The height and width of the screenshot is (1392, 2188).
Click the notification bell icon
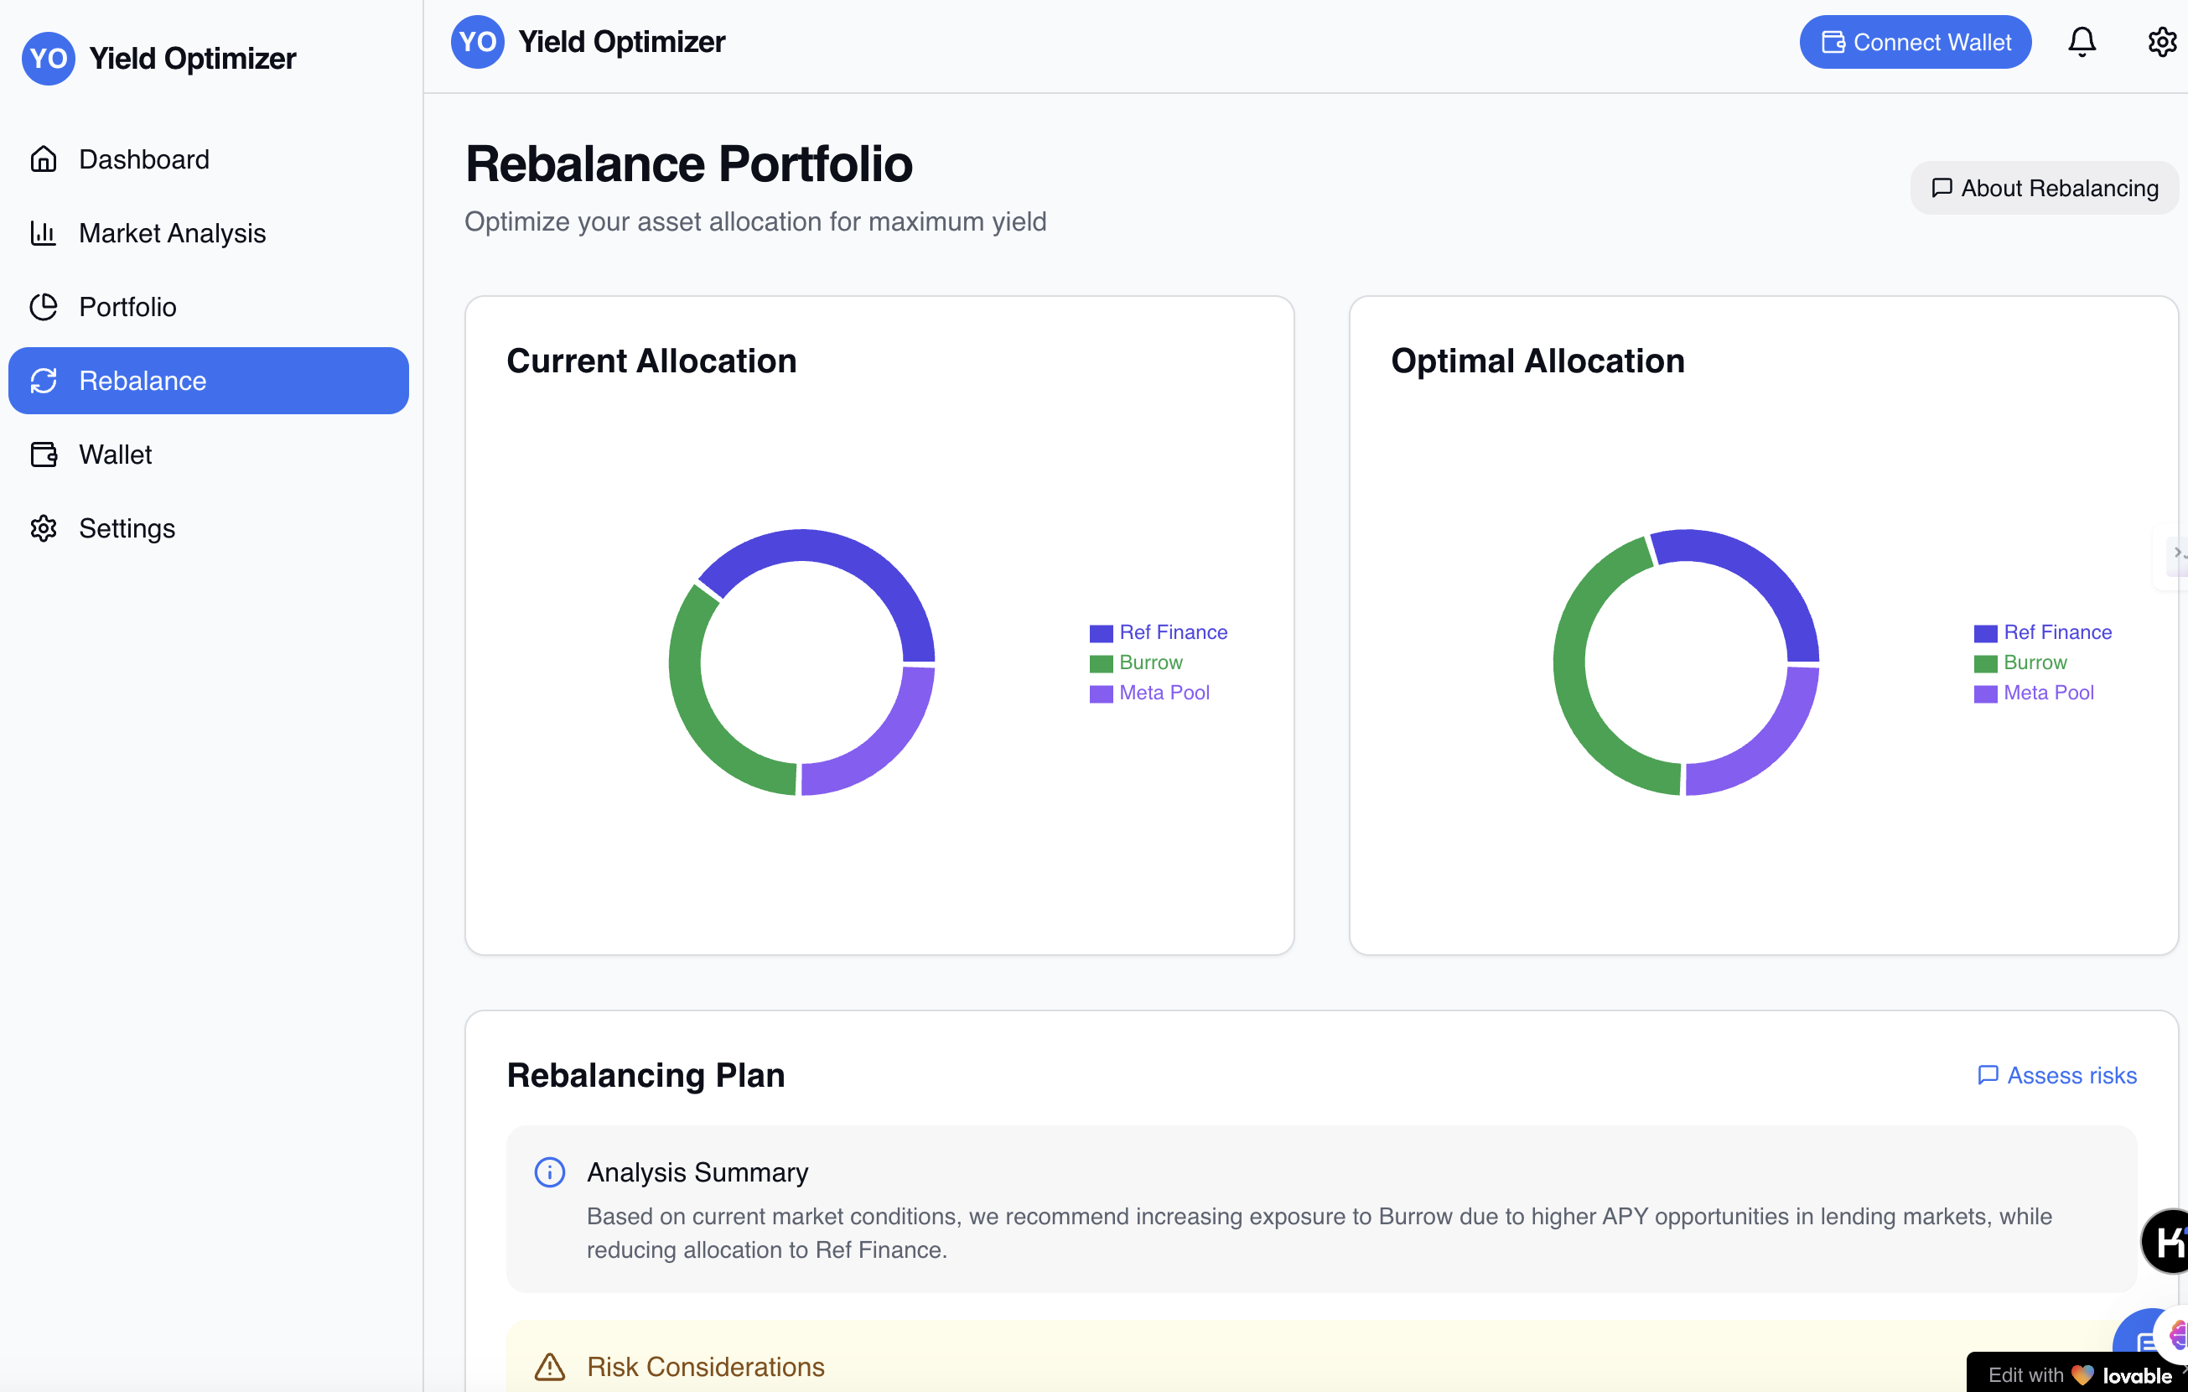click(x=2081, y=42)
